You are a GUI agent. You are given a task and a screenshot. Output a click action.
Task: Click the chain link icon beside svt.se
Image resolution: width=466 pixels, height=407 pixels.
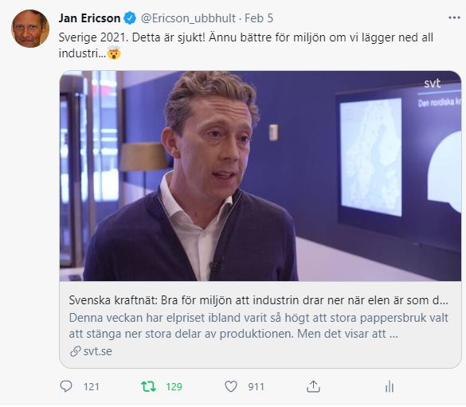click(75, 351)
